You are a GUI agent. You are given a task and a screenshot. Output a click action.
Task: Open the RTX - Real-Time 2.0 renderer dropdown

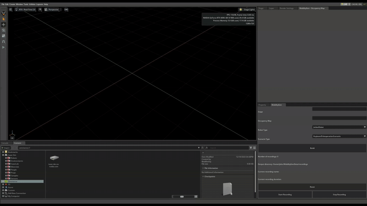point(25,9)
